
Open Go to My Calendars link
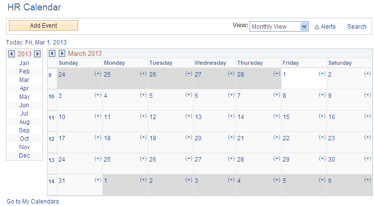coord(33,202)
